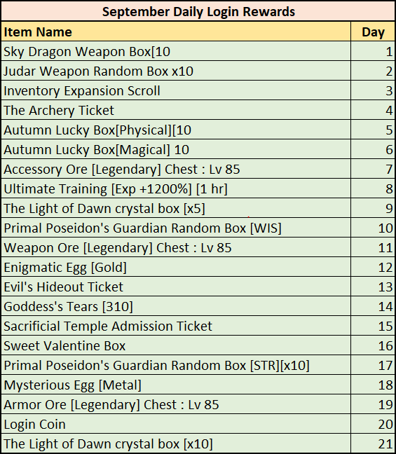Select Accessory Ore [Legendary] Chest cell
Screen dimensions: 396x454
176,169
